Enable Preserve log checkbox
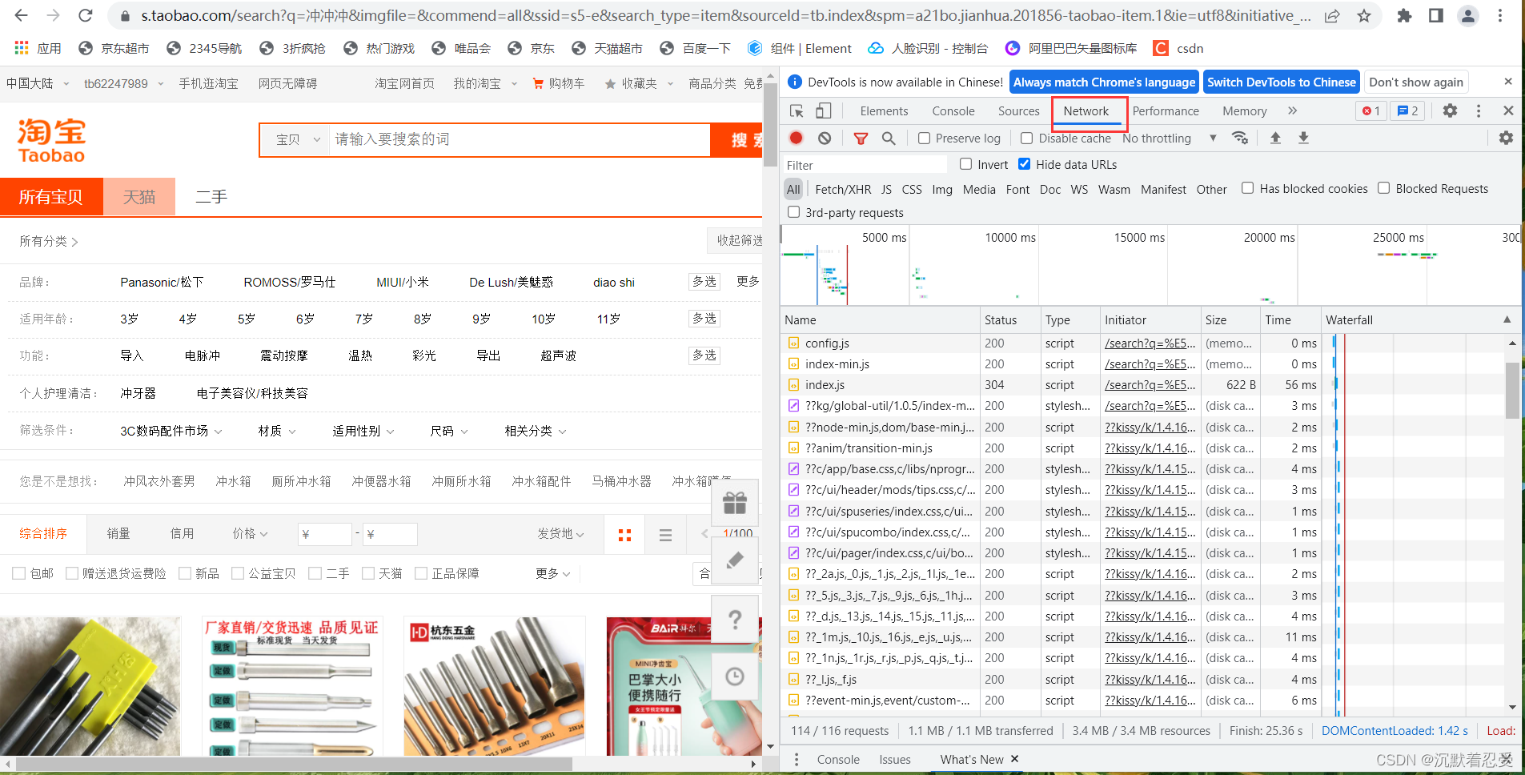1525x775 pixels. [x=924, y=138]
